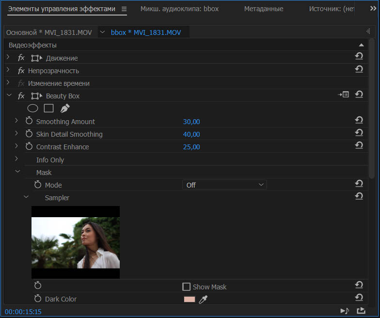Screen dimensions: 380x318
Task: Select bbox * MVI_1831.MOV sequence clip
Action: [146, 32]
